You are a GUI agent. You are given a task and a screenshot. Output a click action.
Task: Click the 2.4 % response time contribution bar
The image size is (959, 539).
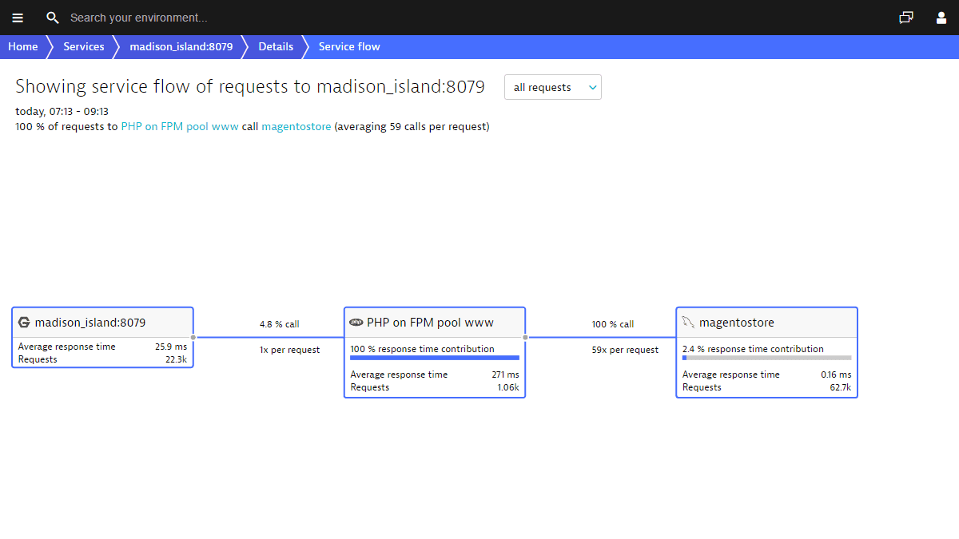pos(766,358)
